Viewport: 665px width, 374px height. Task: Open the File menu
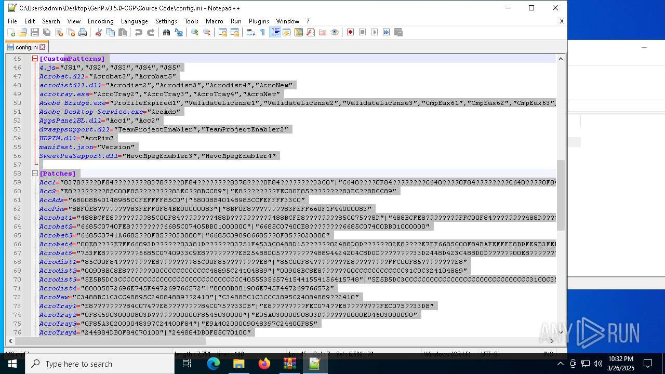[x=12, y=21]
